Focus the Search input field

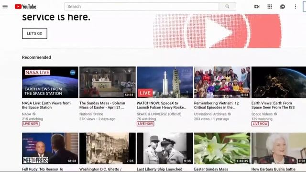[142, 7]
